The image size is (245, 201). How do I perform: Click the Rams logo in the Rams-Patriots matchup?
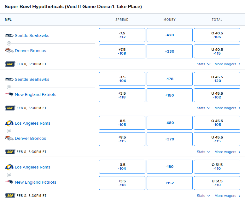(9, 167)
